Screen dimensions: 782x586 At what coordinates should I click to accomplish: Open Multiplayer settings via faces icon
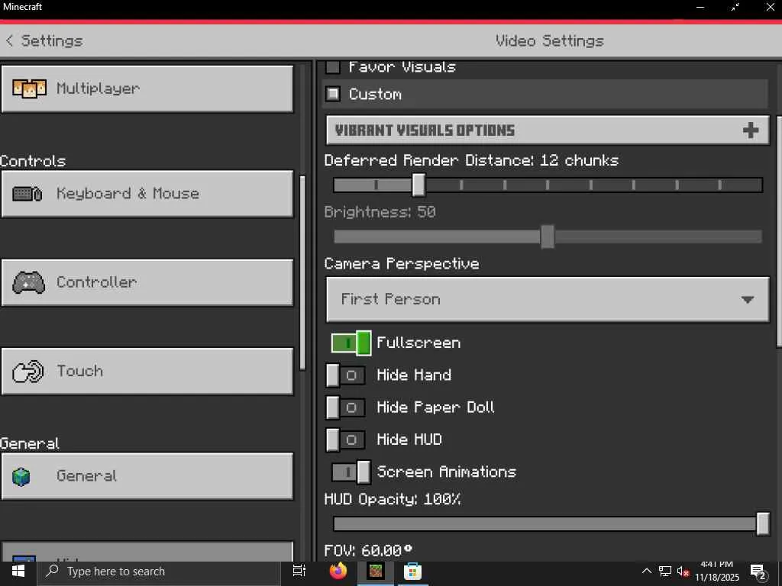[x=30, y=89]
